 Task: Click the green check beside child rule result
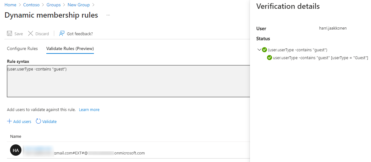(270, 58)
